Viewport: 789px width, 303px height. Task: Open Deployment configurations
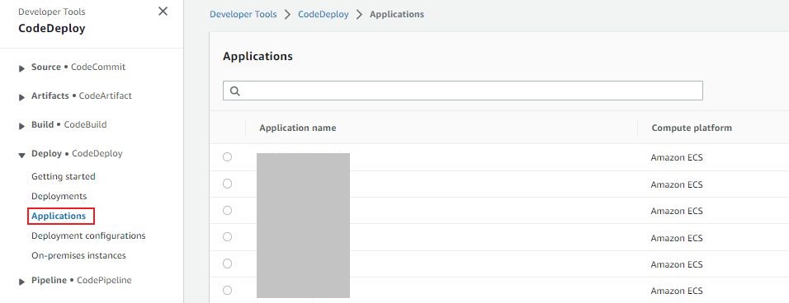click(x=88, y=235)
